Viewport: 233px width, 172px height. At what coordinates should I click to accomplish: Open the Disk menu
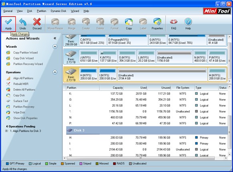click(30, 11)
